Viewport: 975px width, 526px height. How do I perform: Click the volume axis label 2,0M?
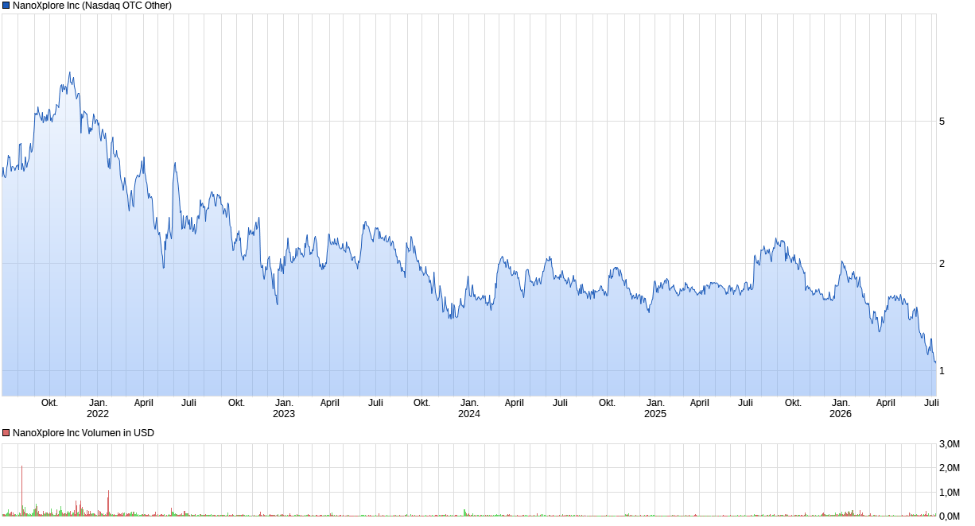[949, 468]
